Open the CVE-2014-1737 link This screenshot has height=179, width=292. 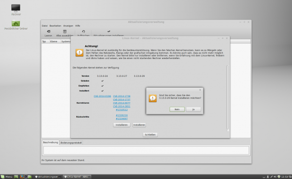122,99
